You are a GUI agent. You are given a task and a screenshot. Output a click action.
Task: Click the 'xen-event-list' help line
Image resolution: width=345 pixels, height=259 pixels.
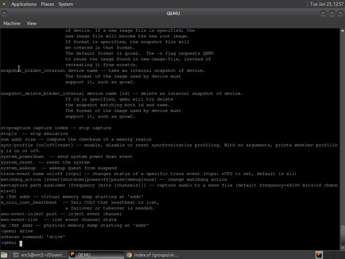pos(59,220)
